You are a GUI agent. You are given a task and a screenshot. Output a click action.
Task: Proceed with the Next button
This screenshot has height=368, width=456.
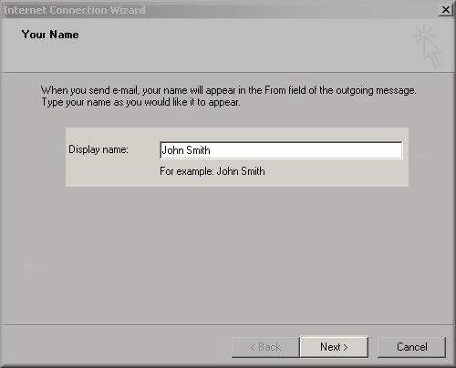tap(334, 347)
